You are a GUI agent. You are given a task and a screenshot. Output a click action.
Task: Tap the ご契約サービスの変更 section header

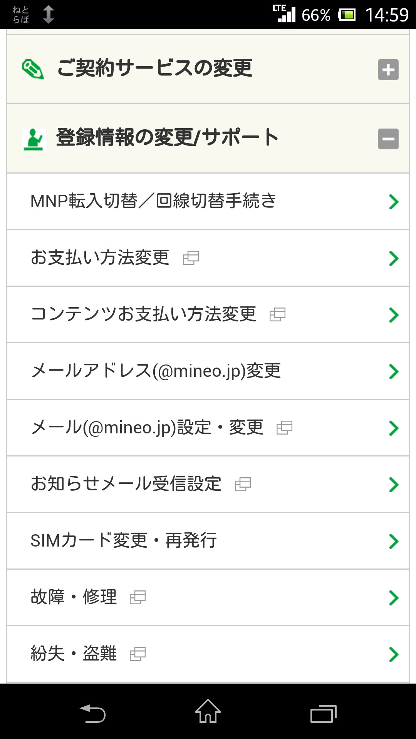pyautogui.click(x=155, y=69)
